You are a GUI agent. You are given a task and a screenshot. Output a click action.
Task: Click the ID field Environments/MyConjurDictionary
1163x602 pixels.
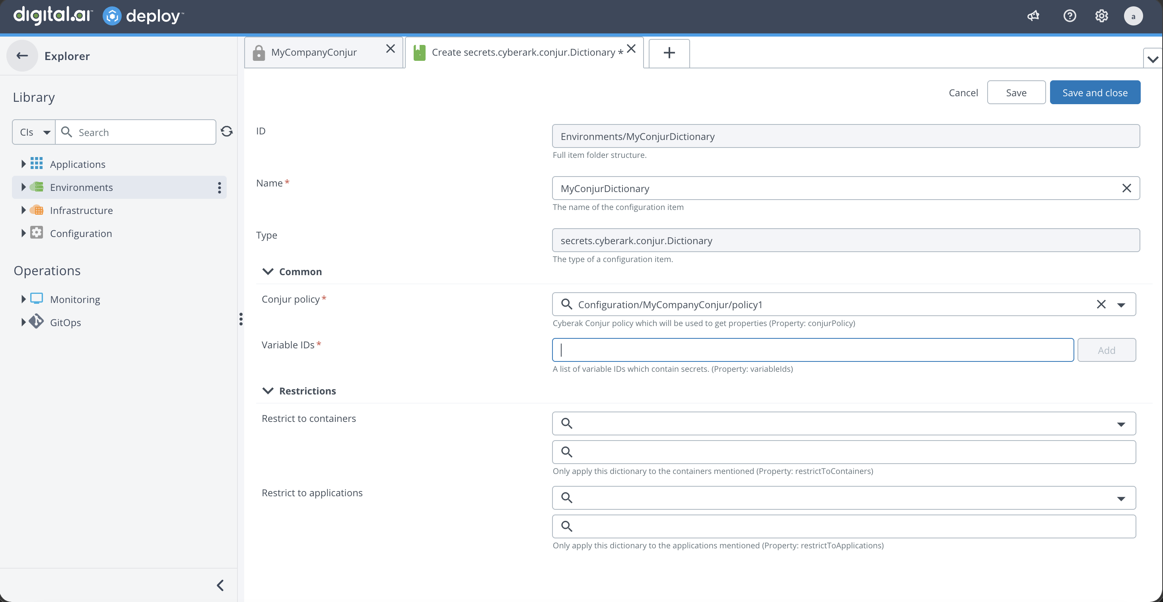click(846, 136)
